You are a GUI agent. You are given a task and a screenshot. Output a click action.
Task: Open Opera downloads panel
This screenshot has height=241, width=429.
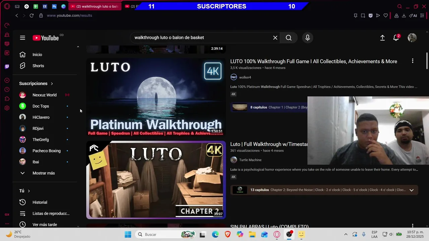[x=404, y=15]
